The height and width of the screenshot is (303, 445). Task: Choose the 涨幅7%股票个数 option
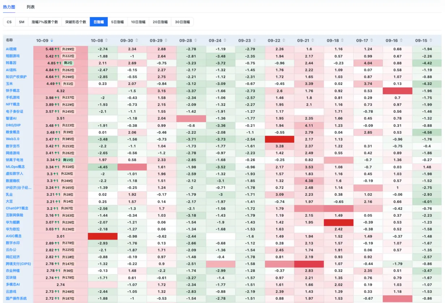45,22
